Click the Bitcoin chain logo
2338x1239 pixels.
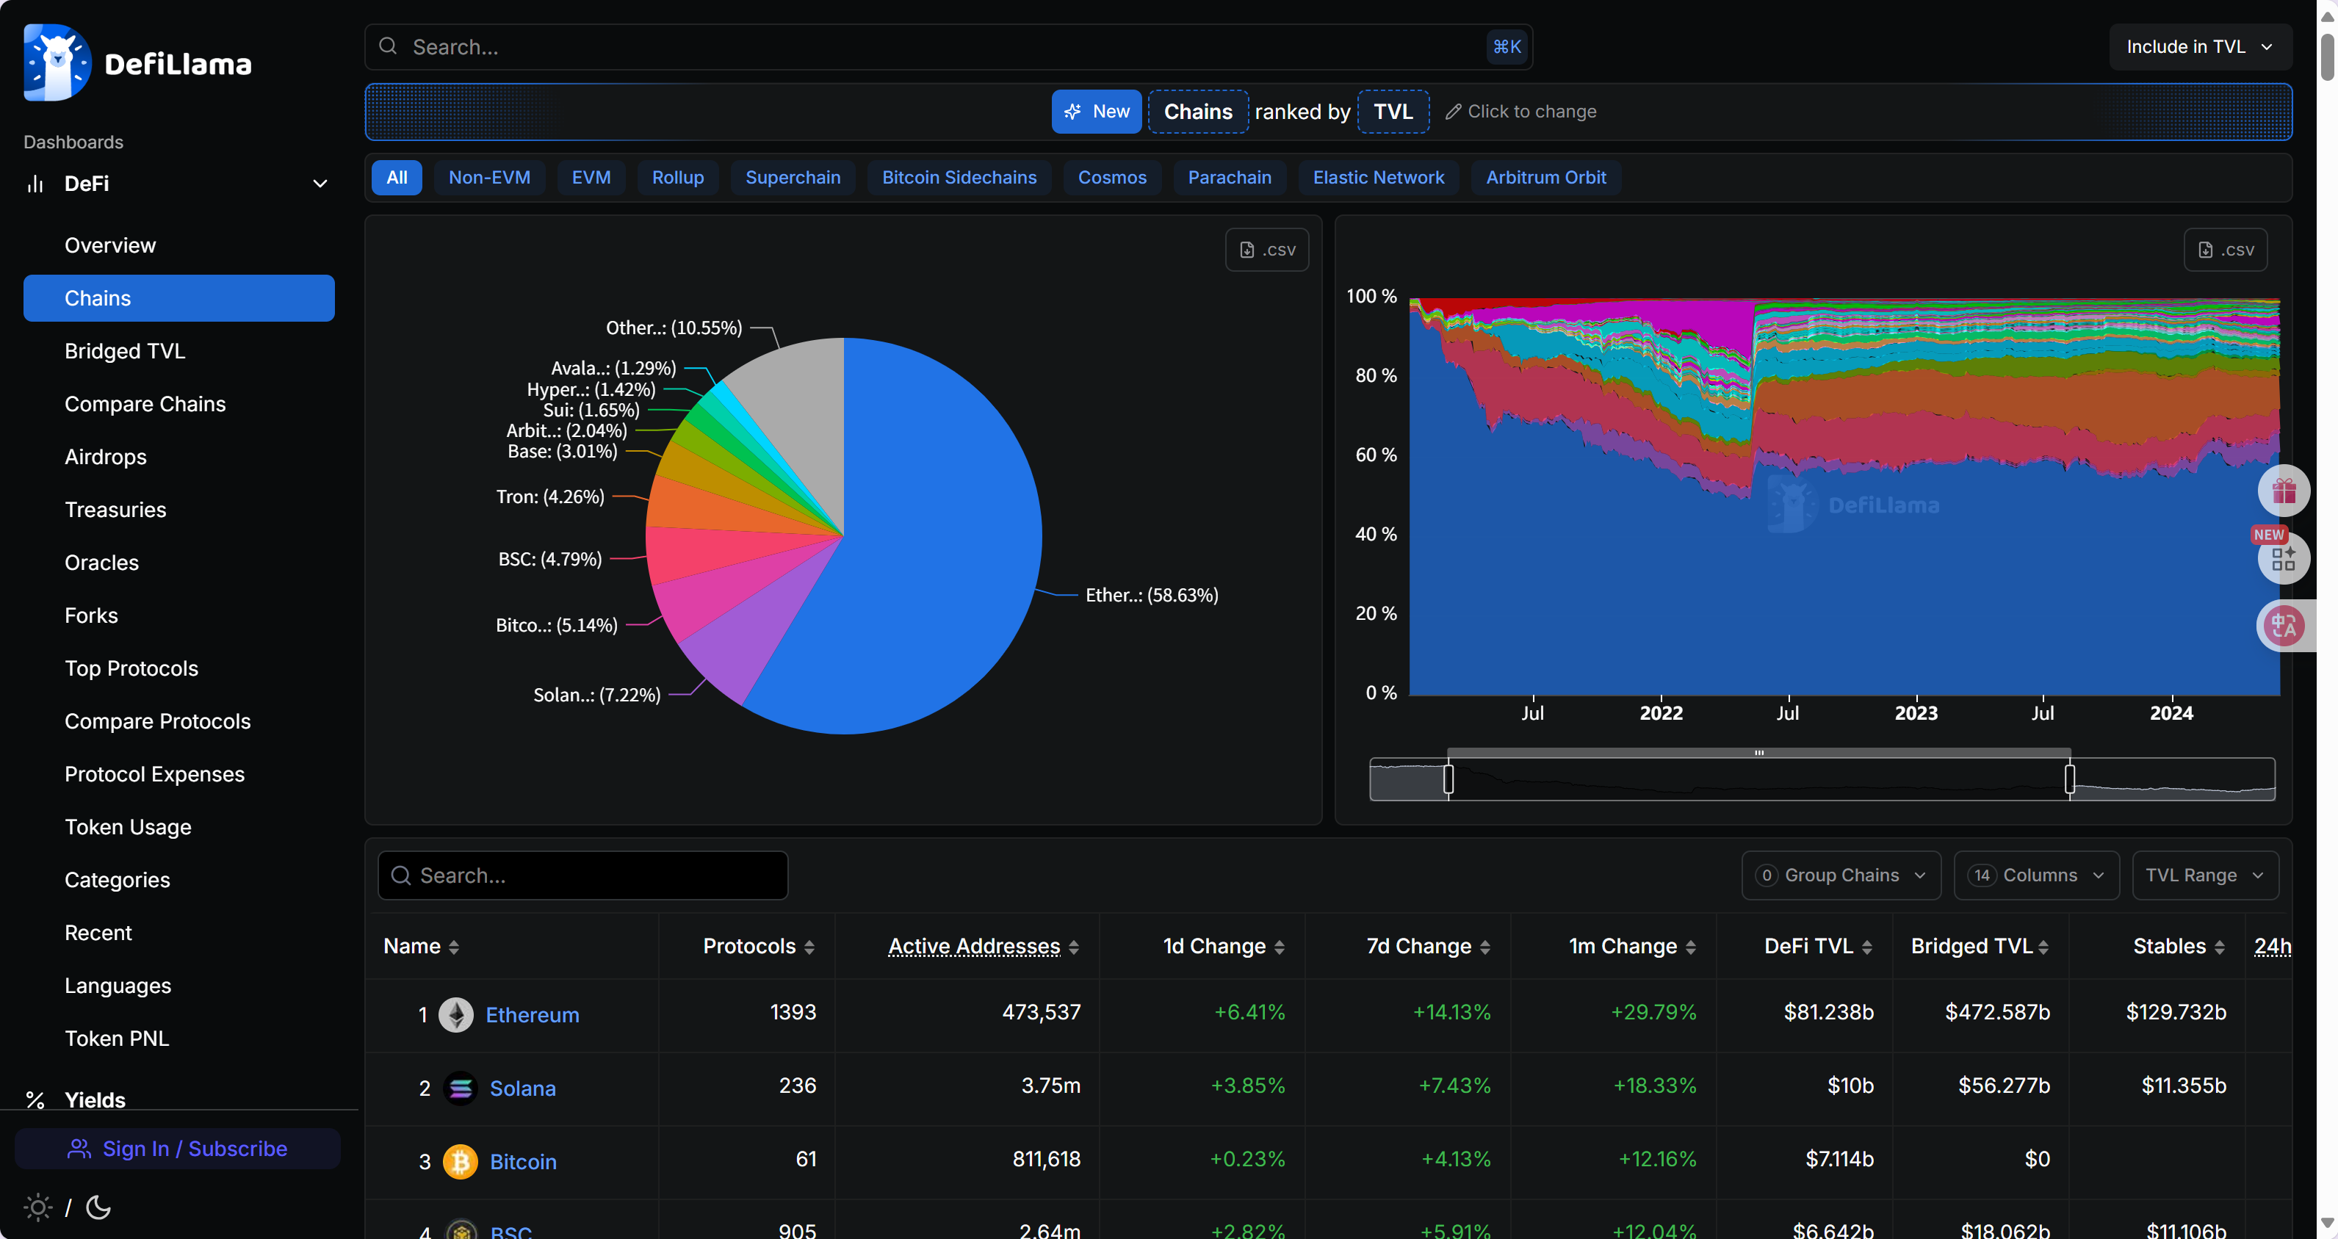[x=460, y=1162]
